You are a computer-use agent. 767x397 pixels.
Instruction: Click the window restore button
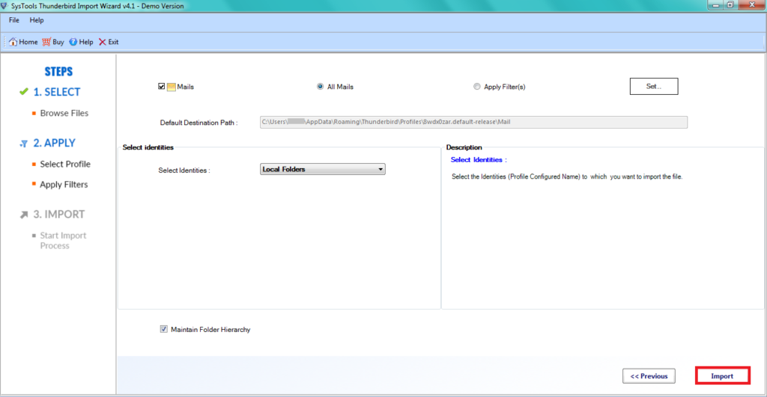point(731,5)
